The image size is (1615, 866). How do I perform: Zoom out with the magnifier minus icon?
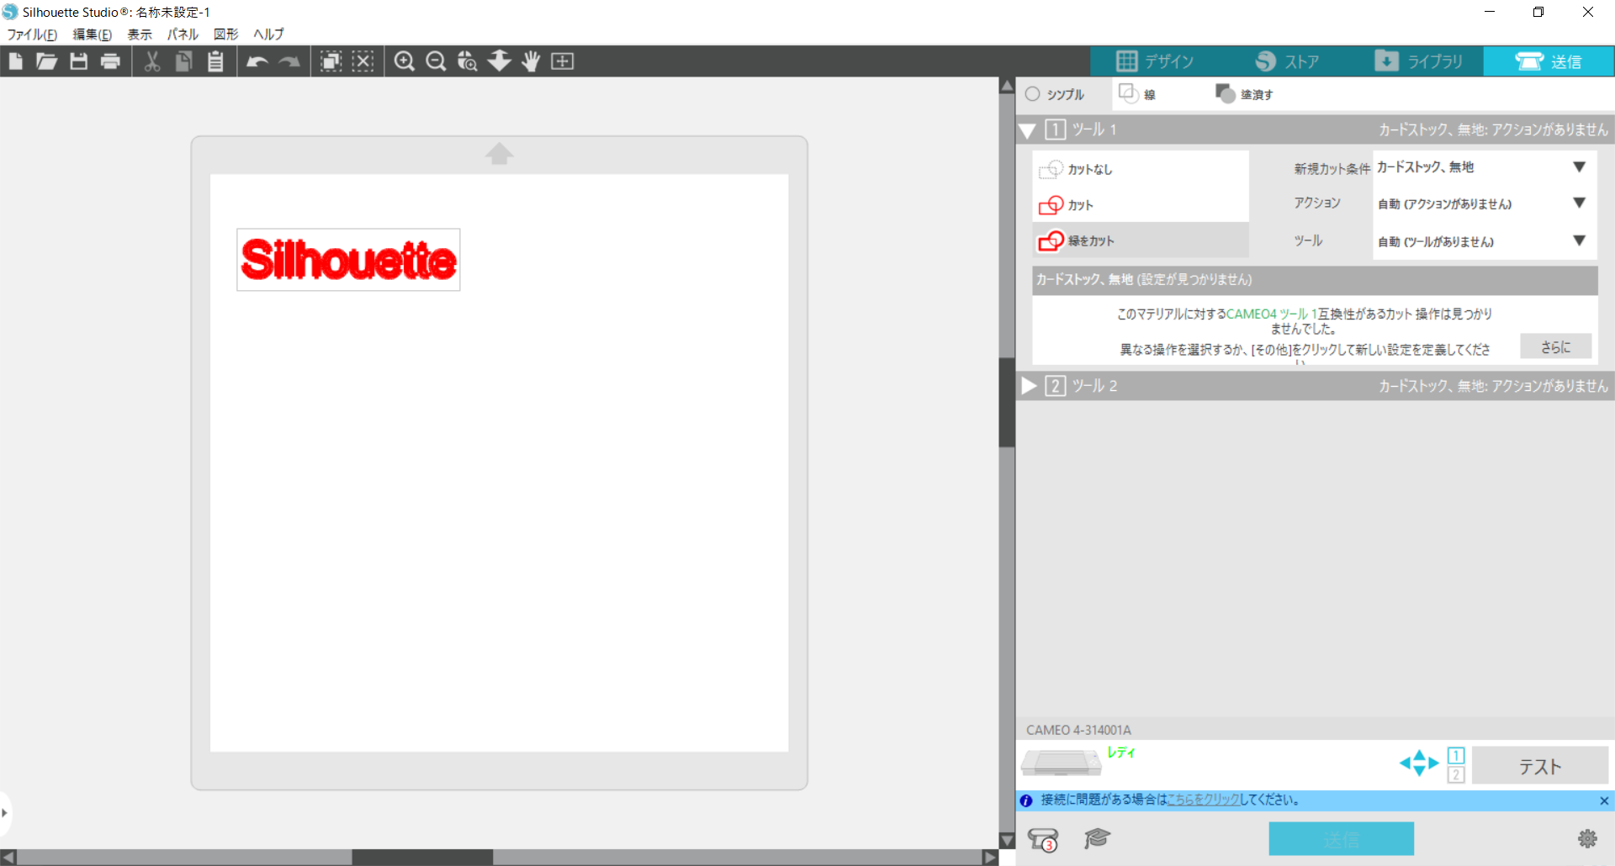click(436, 61)
